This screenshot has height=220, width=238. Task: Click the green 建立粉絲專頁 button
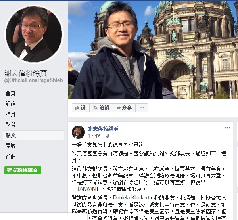pyautogui.click(x=23, y=170)
